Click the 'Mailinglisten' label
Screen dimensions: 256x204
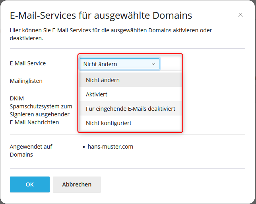26,81
